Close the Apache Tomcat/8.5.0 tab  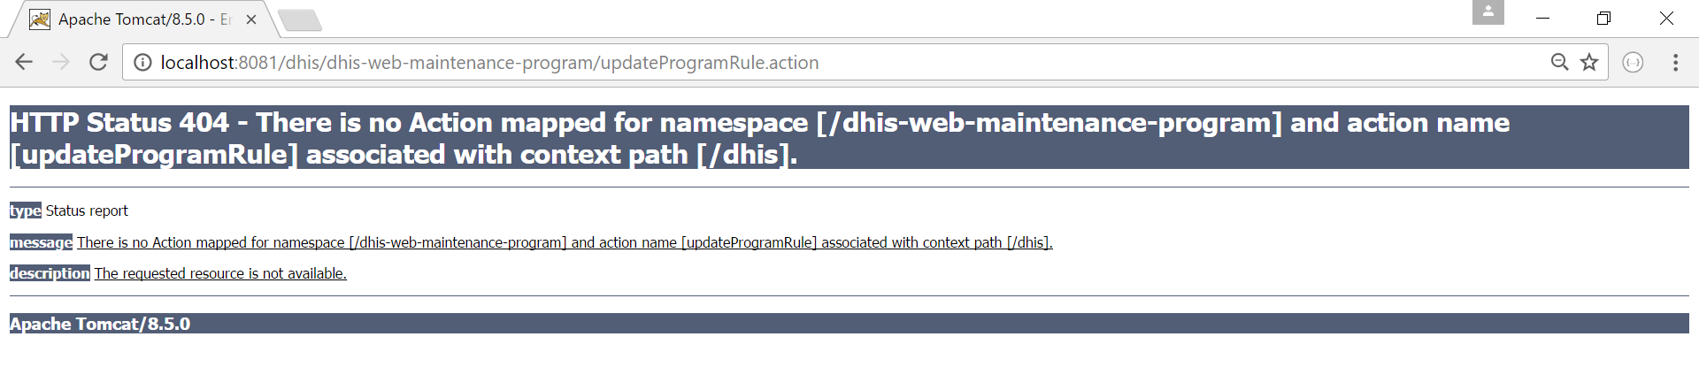[x=251, y=19]
